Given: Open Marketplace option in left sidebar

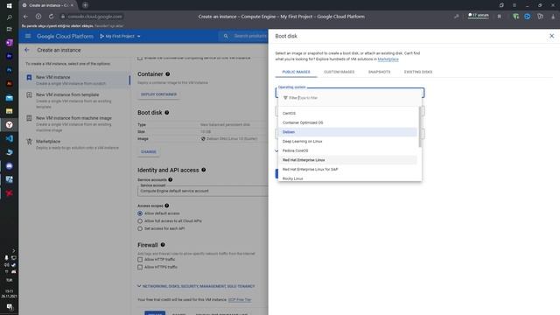Looking at the screenshot, I should point(75,144).
